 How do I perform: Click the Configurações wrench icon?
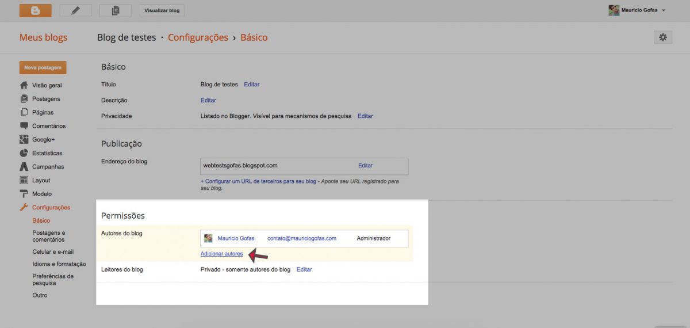24,207
